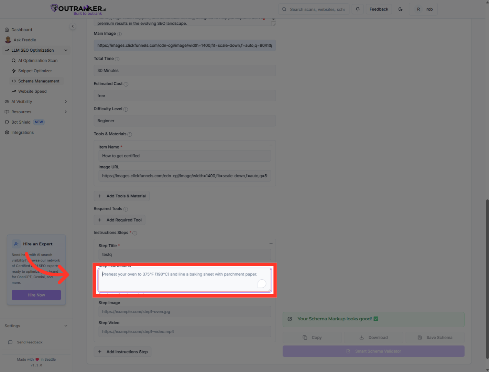
Task: Open the notifications bell
Action: click(358, 9)
